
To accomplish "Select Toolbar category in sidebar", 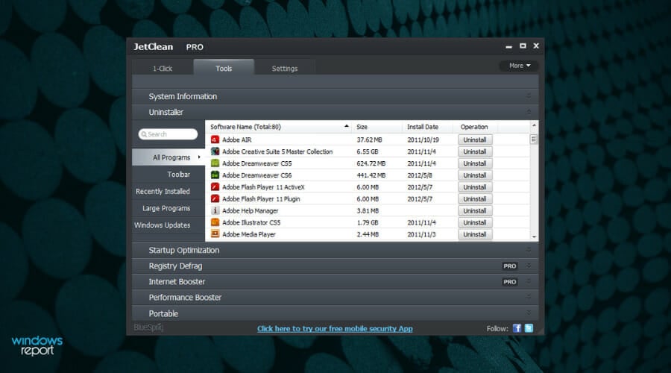I will (168, 175).
